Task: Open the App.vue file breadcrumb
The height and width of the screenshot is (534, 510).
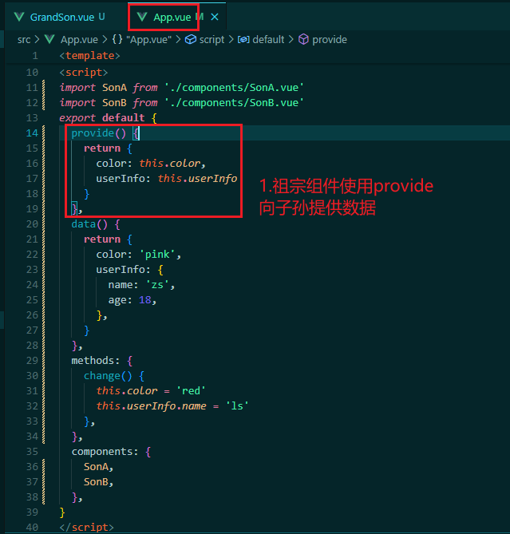Action: (x=79, y=40)
